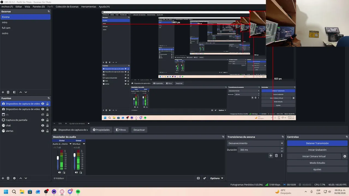Screen dimensions: 349x196
Task: Adjust the Audio del escritorio volume fader
Action: coord(58,158)
